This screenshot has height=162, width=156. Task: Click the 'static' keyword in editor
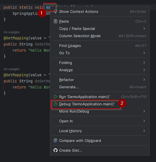click(x=26, y=7)
